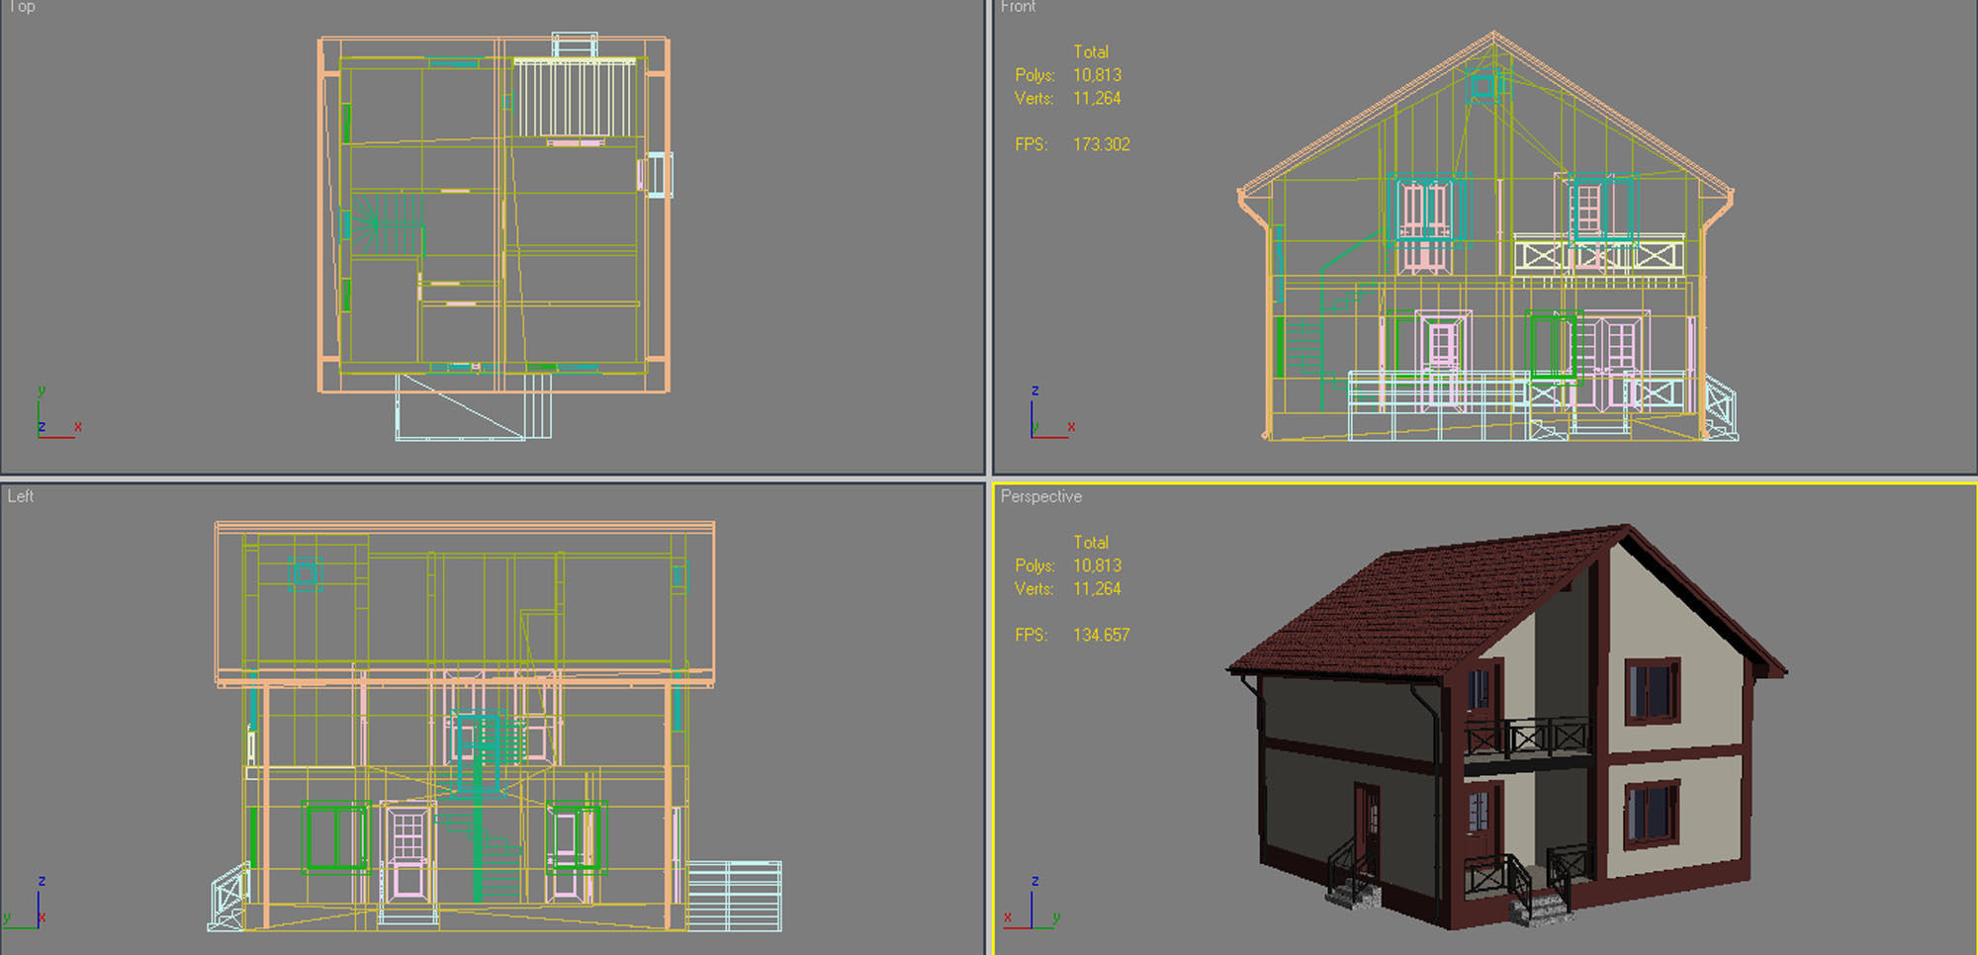Screen dimensions: 1978x955
Task: Select the FPS value 173.302
Action: (x=1101, y=144)
